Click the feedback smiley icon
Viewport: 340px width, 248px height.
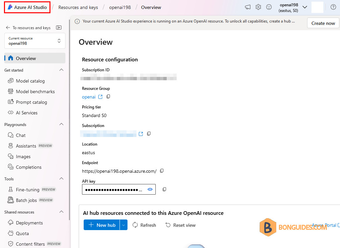pos(269,7)
